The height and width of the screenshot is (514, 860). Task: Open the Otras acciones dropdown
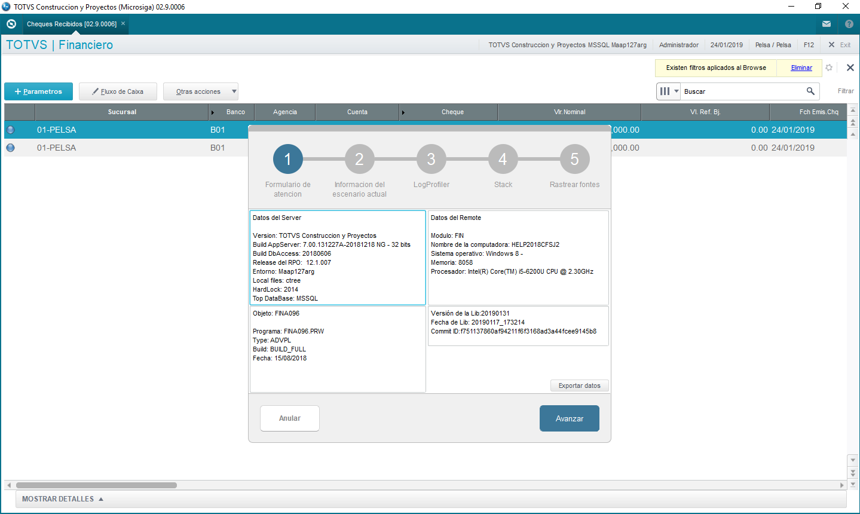201,91
